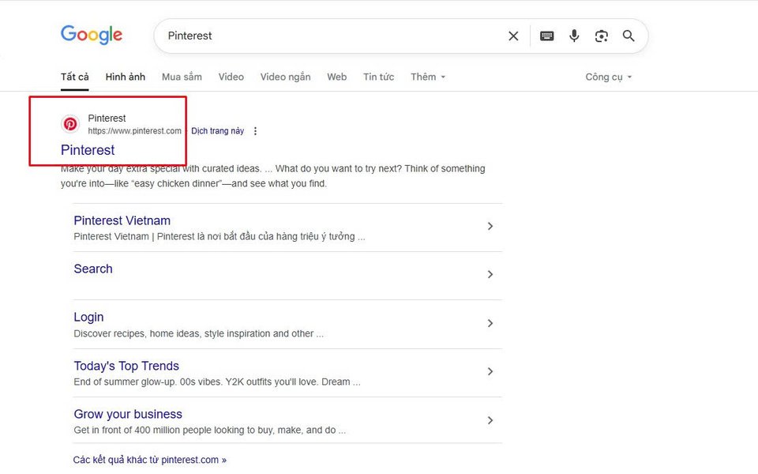Select the Tin tức tab
The image size is (758, 474).
coord(378,77)
